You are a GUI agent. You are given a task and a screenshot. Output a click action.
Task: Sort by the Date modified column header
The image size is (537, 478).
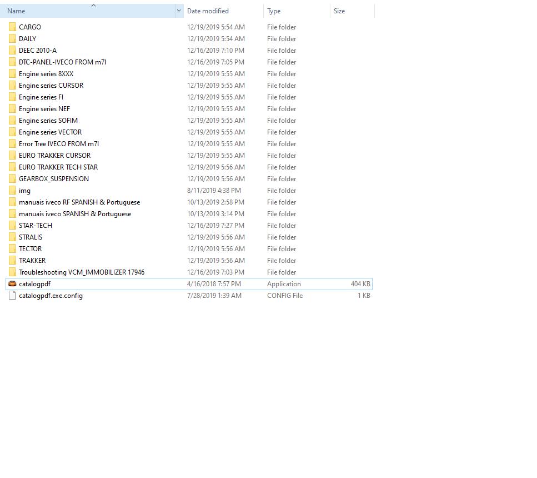[x=224, y=11]
